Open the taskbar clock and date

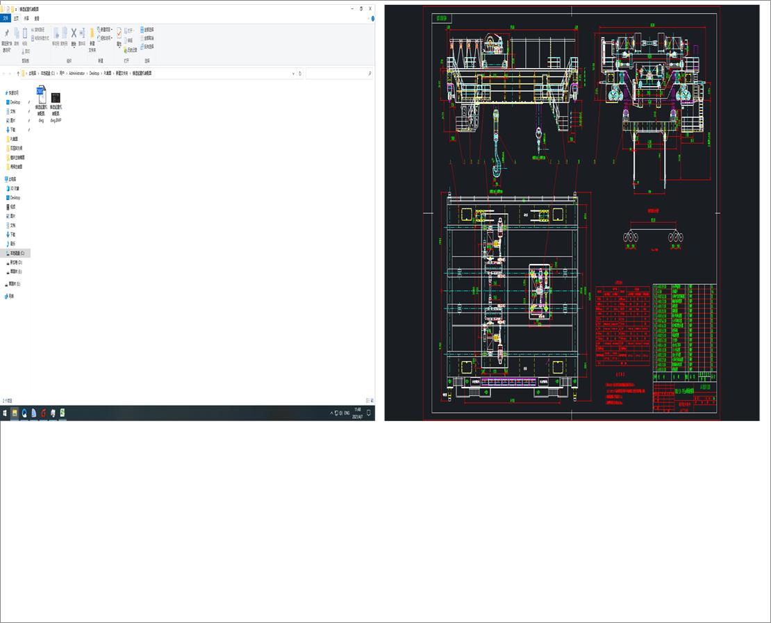tap(358, 413)
